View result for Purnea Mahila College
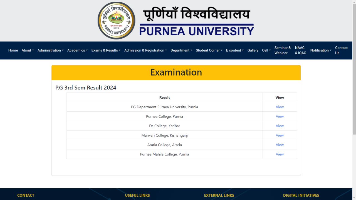The width and height of the screenshot is (356, 200). [280, 154]
